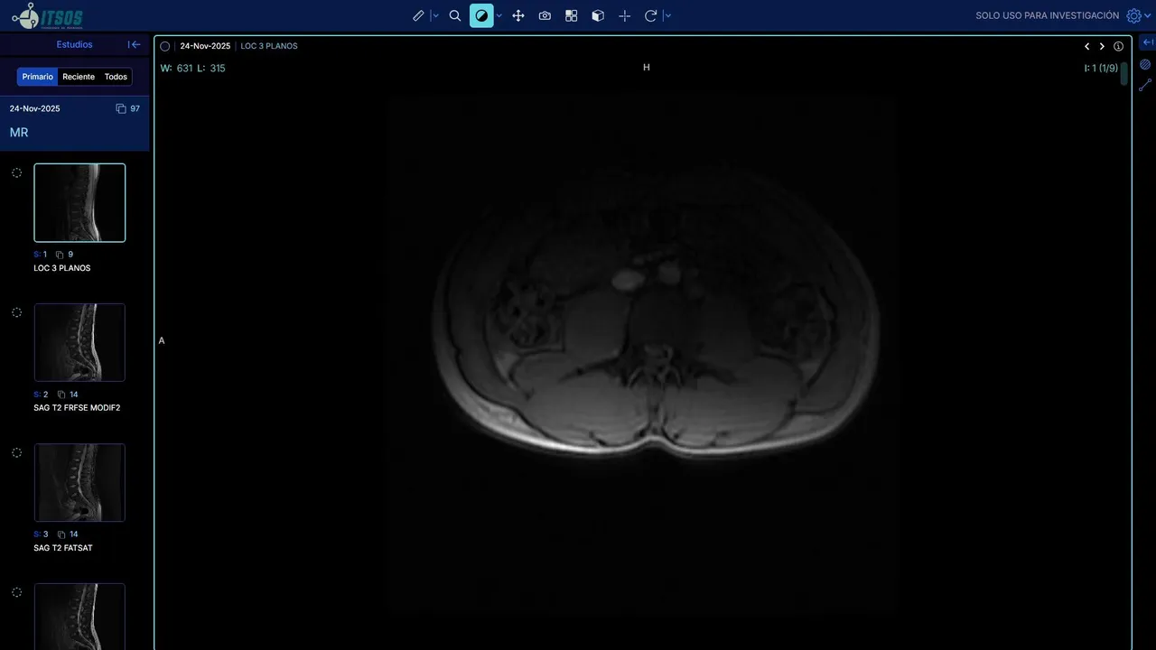Open the SAG T2 FRFSE MODIF2 thumbnail
This screenshot has width=1156, height=650.
[79, 342]
